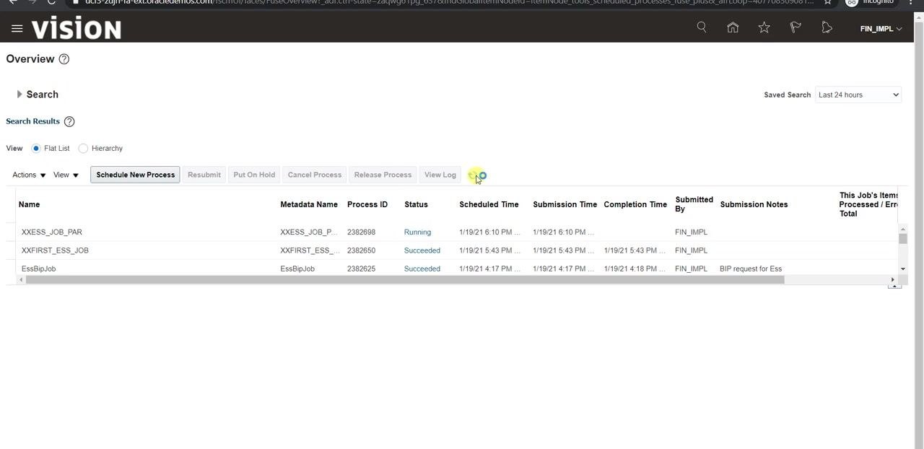Sort by the Metadata Name column header

click(x=309, y=204)
